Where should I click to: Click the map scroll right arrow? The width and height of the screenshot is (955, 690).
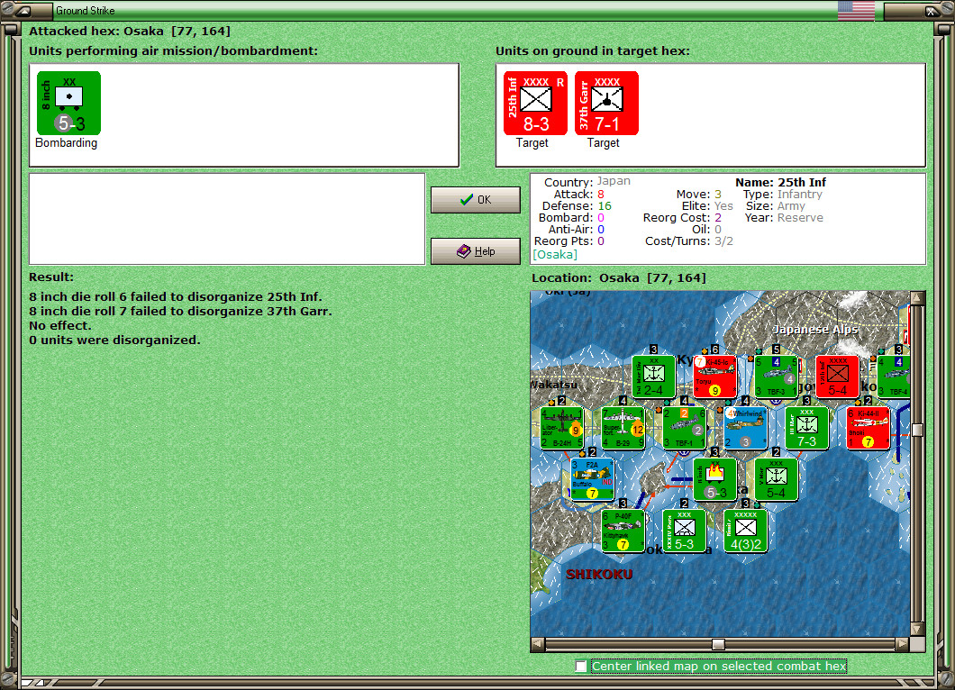coord(903,644)
